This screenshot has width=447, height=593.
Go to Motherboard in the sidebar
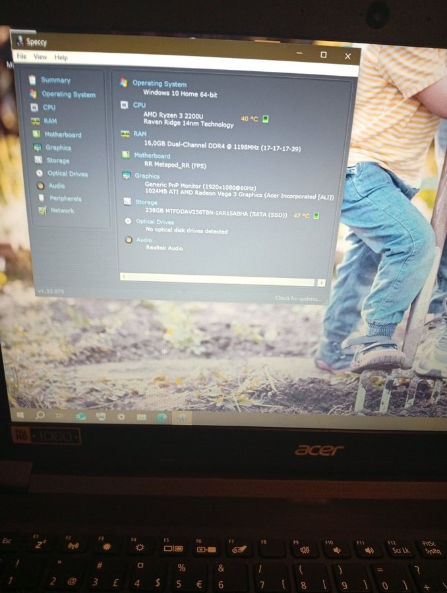click(63, 134)
